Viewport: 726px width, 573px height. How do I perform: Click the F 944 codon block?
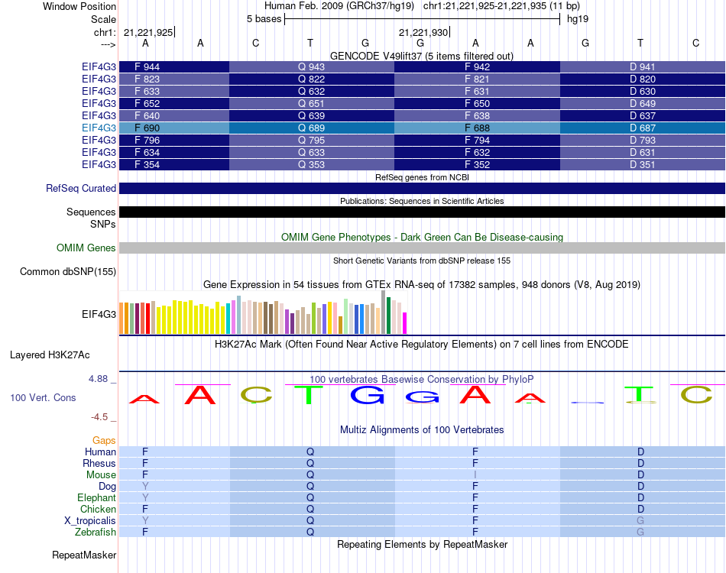174,66
